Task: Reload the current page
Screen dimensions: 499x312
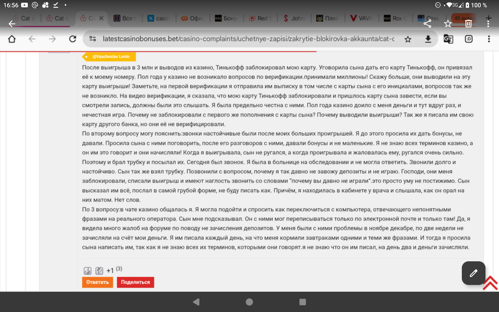Action: (x=73, y=39)
